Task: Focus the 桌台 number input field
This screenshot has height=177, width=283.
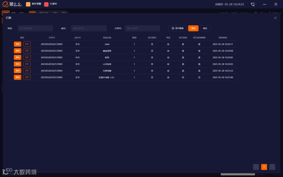Action: tap(89, 28)
